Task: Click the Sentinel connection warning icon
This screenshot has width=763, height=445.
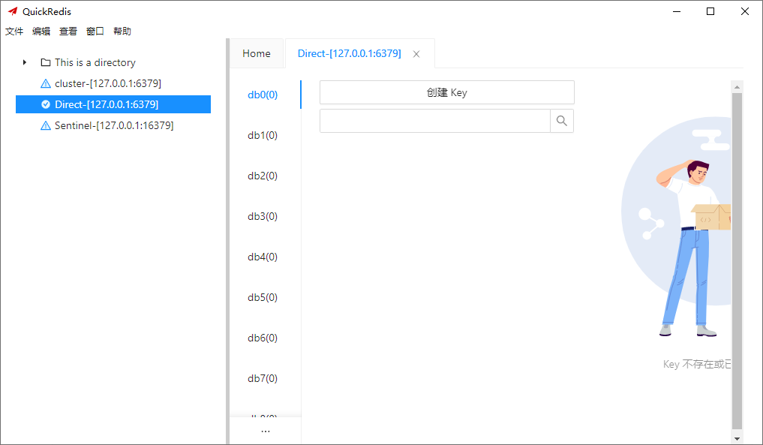Action: tap(46, 125)
